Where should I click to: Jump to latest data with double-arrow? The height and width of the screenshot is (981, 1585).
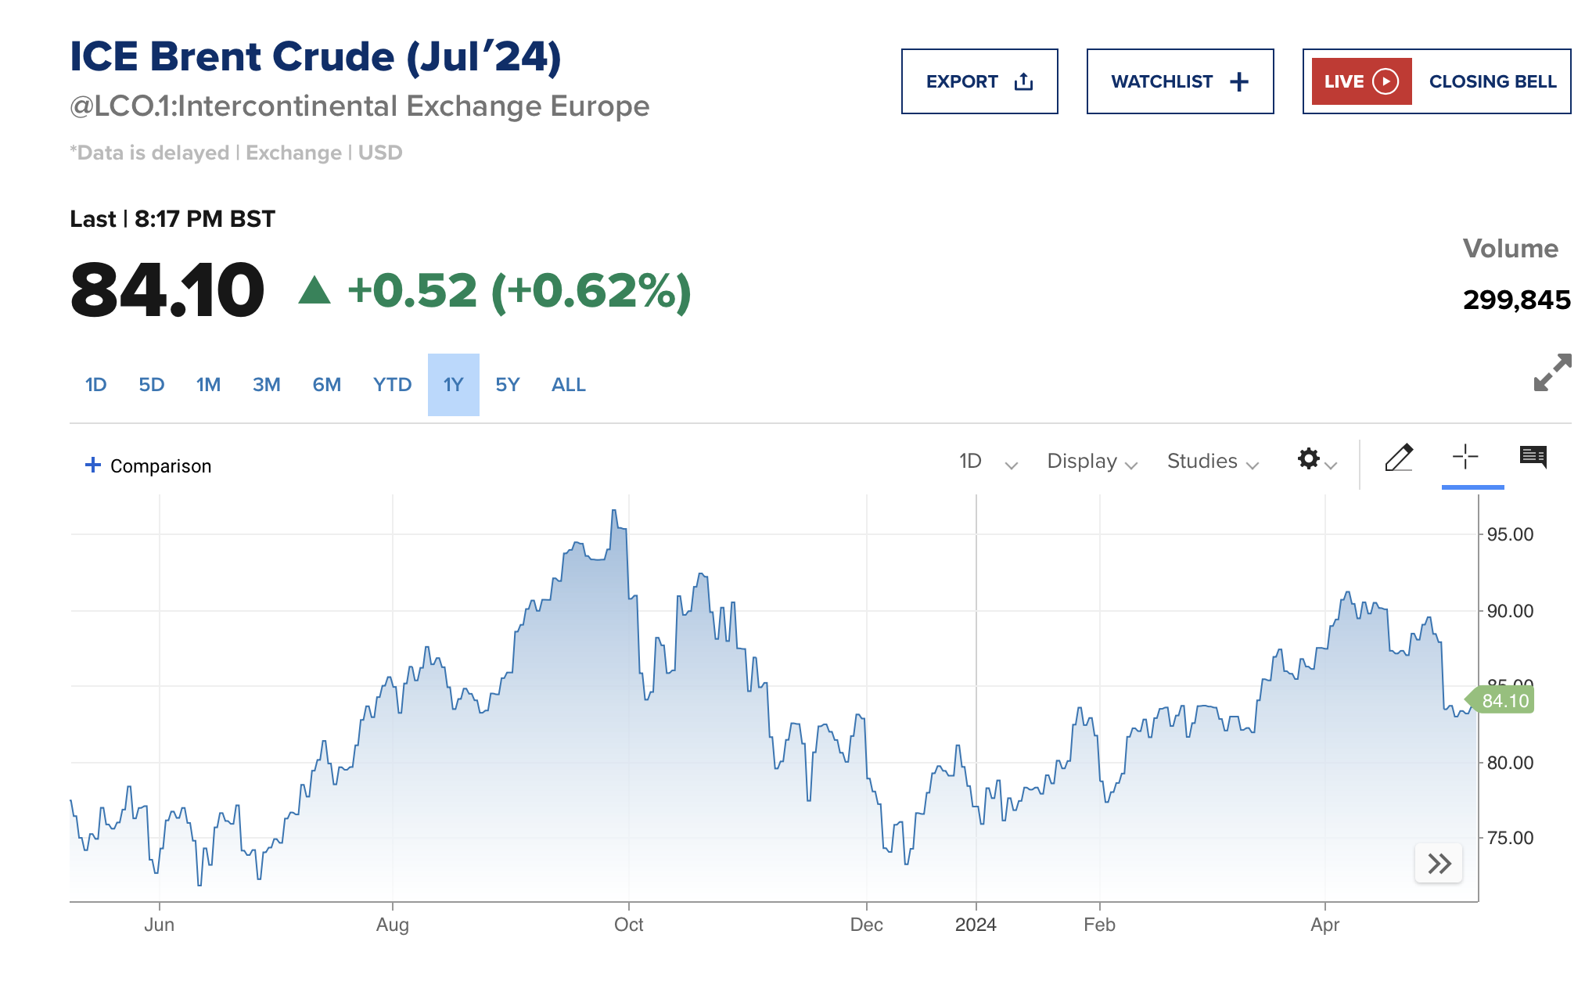click(x=1439, y=864)
